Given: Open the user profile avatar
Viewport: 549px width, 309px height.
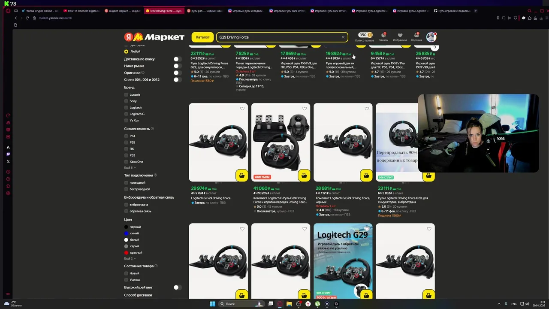Looking at the screenshot, I should point(431,37).
